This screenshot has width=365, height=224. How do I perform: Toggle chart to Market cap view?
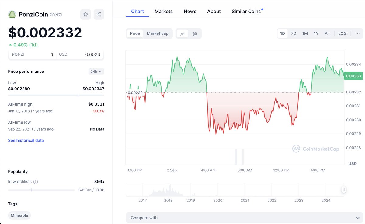point(158,33)
